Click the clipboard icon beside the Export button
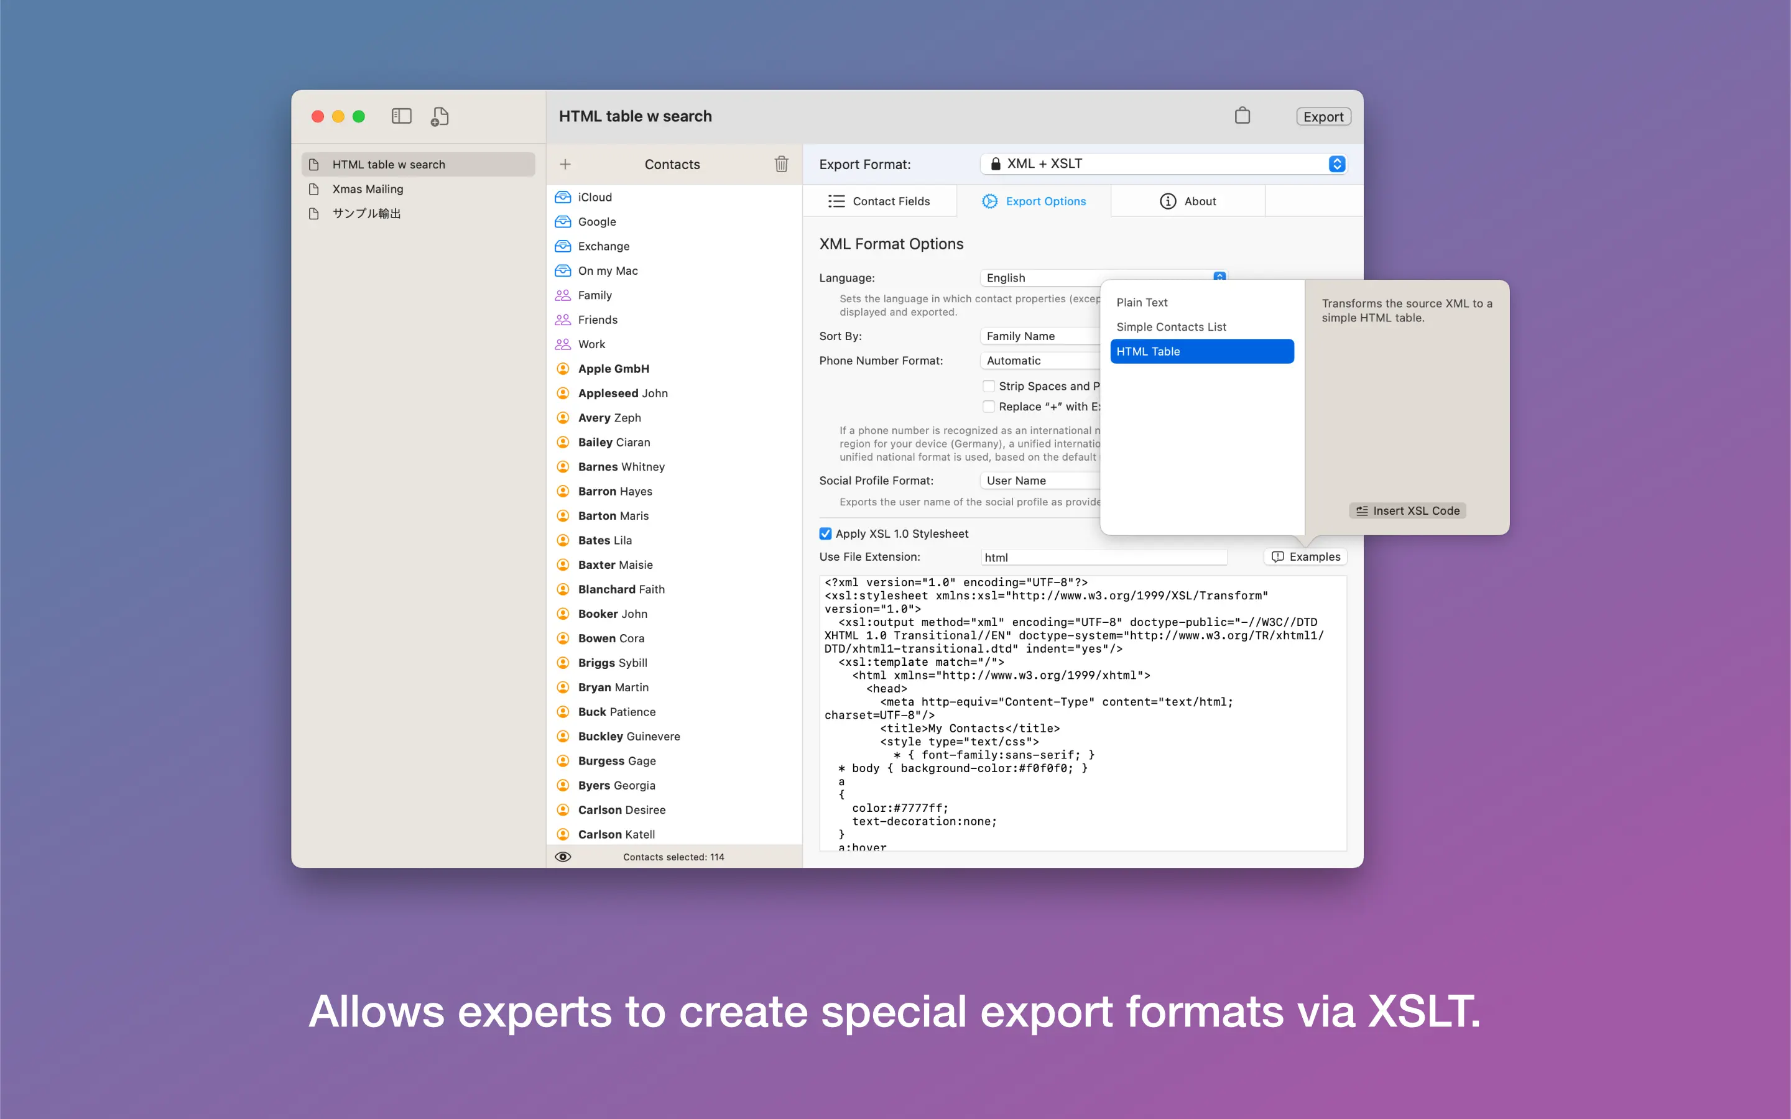The height and width of the screenshot is (1119, 1791). 1242,116
